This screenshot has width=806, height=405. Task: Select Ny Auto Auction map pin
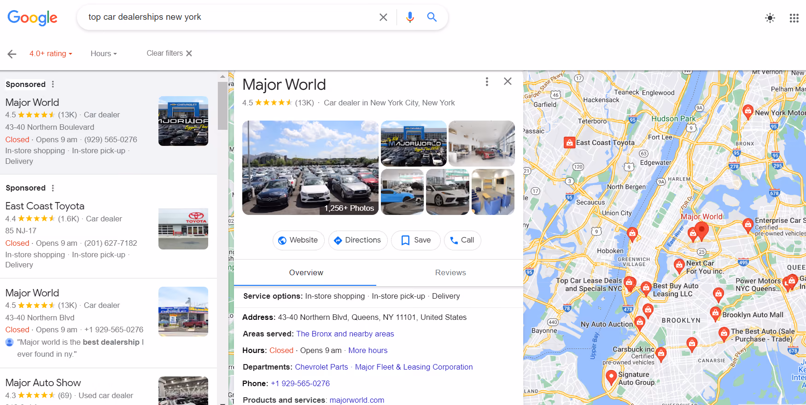tap(640, 322)
